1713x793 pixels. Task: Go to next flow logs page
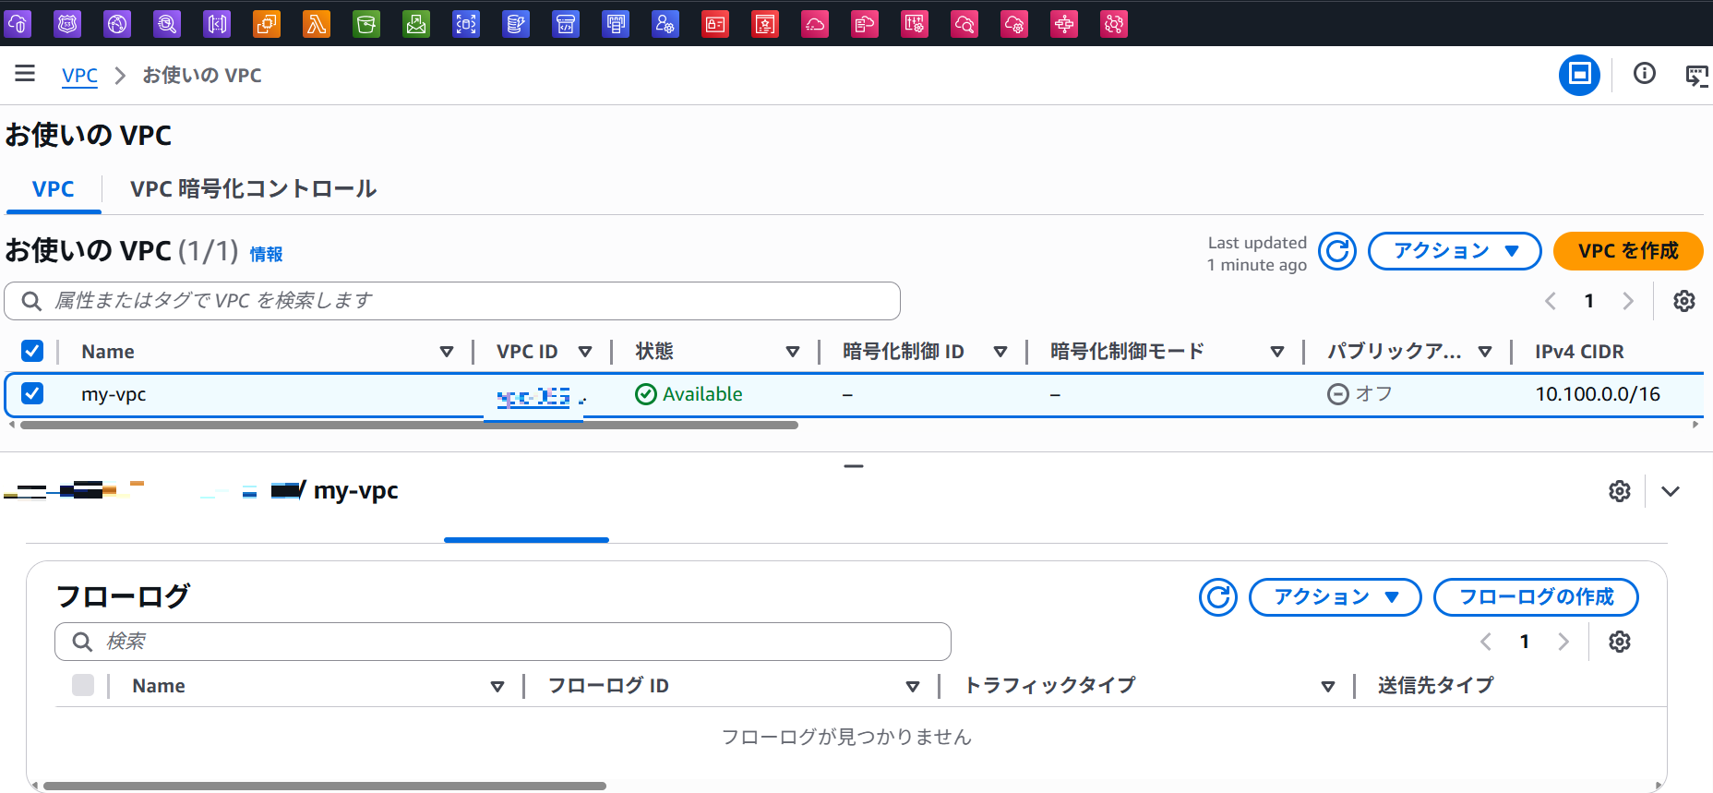(x=1563, y=642)
